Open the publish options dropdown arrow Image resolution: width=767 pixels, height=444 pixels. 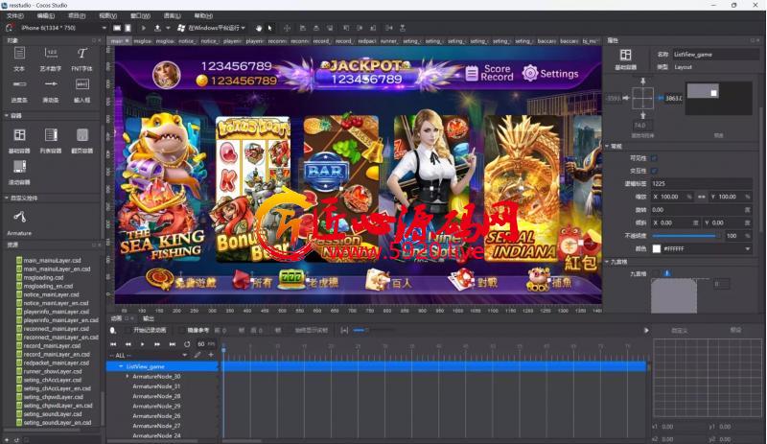[x=168, y=28]
